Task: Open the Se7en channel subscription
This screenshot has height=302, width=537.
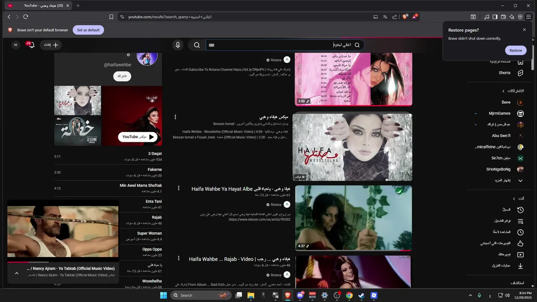Action: pyautogui.click(x=501, y=158)
